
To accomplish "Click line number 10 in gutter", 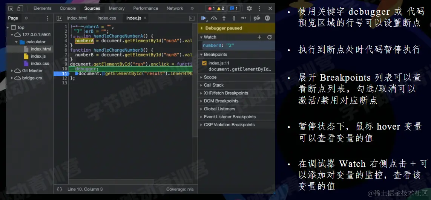I will point(64,69).
